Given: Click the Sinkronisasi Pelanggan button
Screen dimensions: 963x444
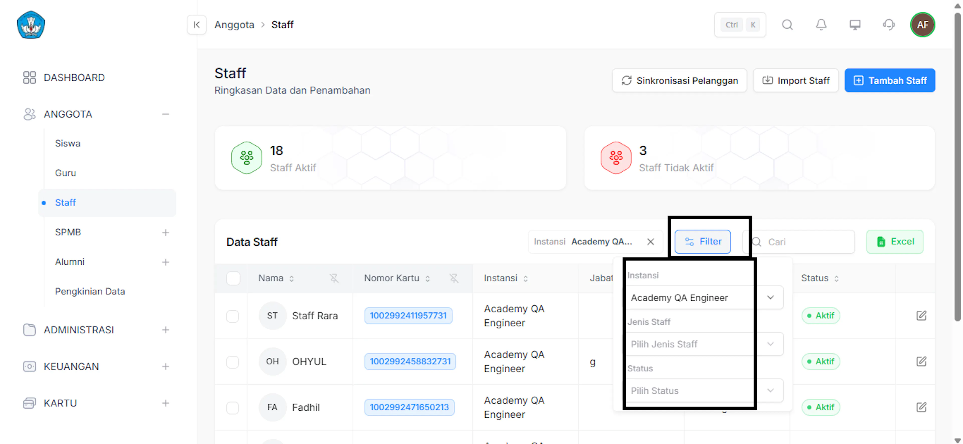Looking at the screenshot, I should (679, 80).
